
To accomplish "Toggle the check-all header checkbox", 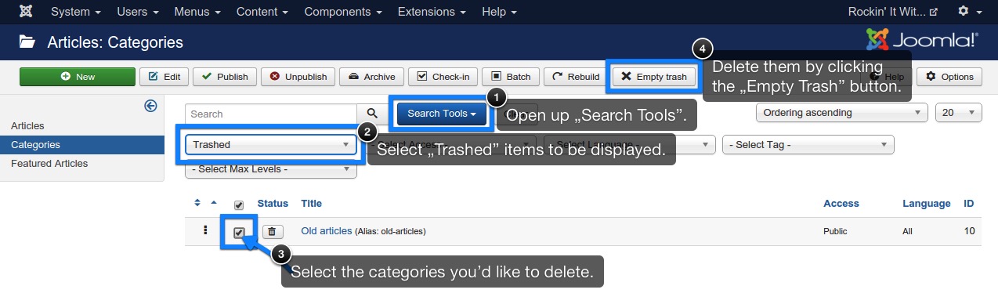I will 239,204.
